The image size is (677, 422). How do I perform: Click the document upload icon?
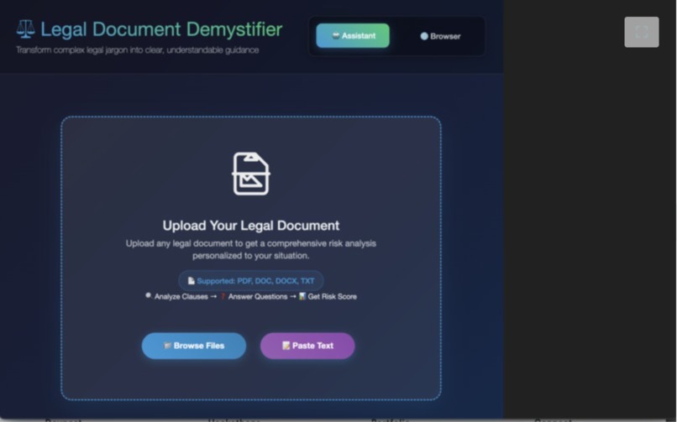[251, 174]
